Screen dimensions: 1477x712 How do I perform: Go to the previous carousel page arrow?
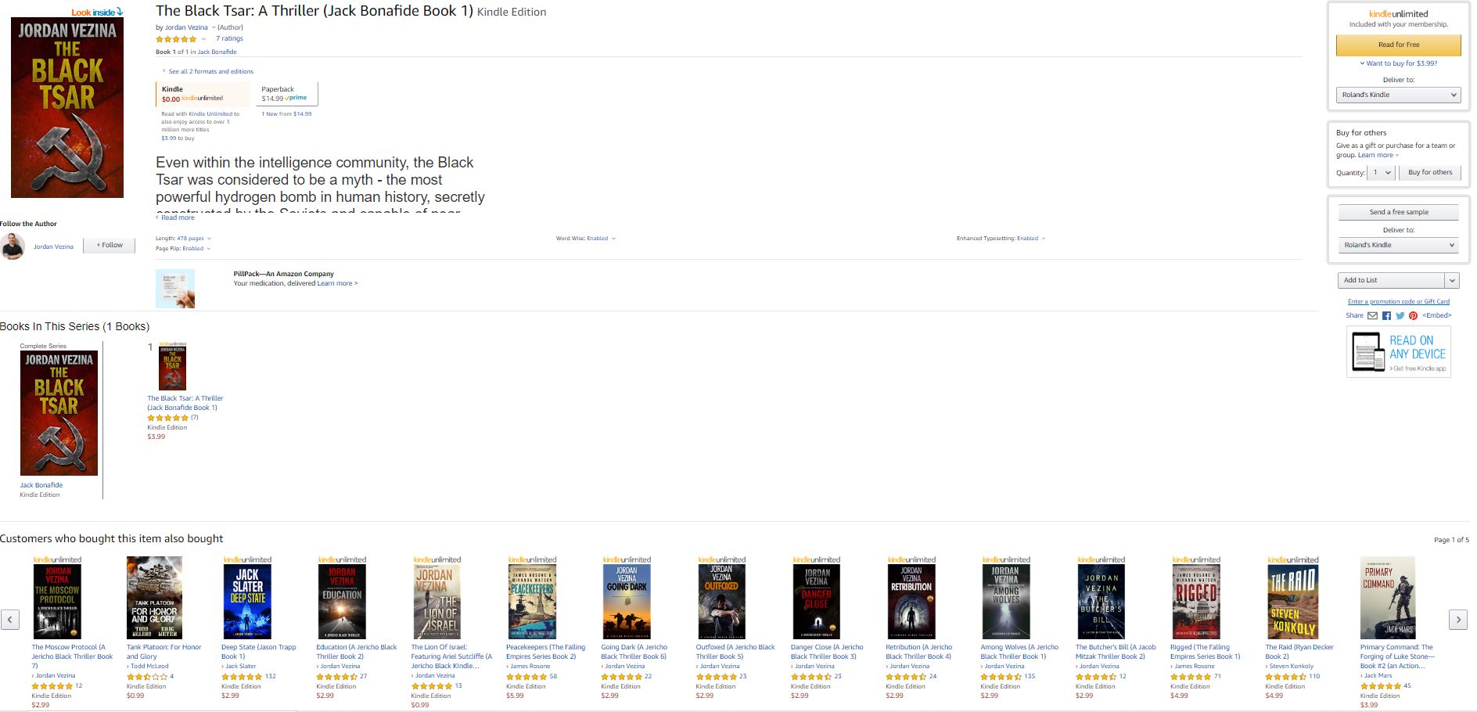pos(10,620)
